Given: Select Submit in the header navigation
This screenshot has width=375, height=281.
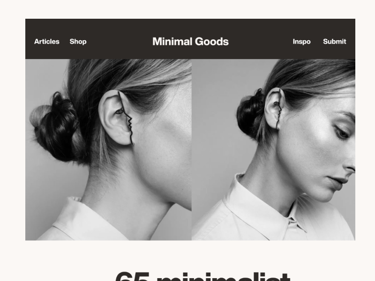Looking at the screenshot, I should [x=334, y=42].
